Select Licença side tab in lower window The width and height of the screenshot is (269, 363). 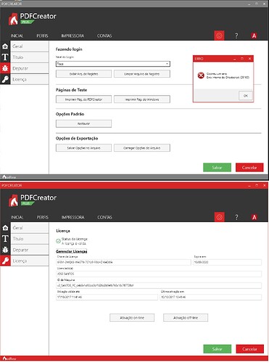(30, 261)
